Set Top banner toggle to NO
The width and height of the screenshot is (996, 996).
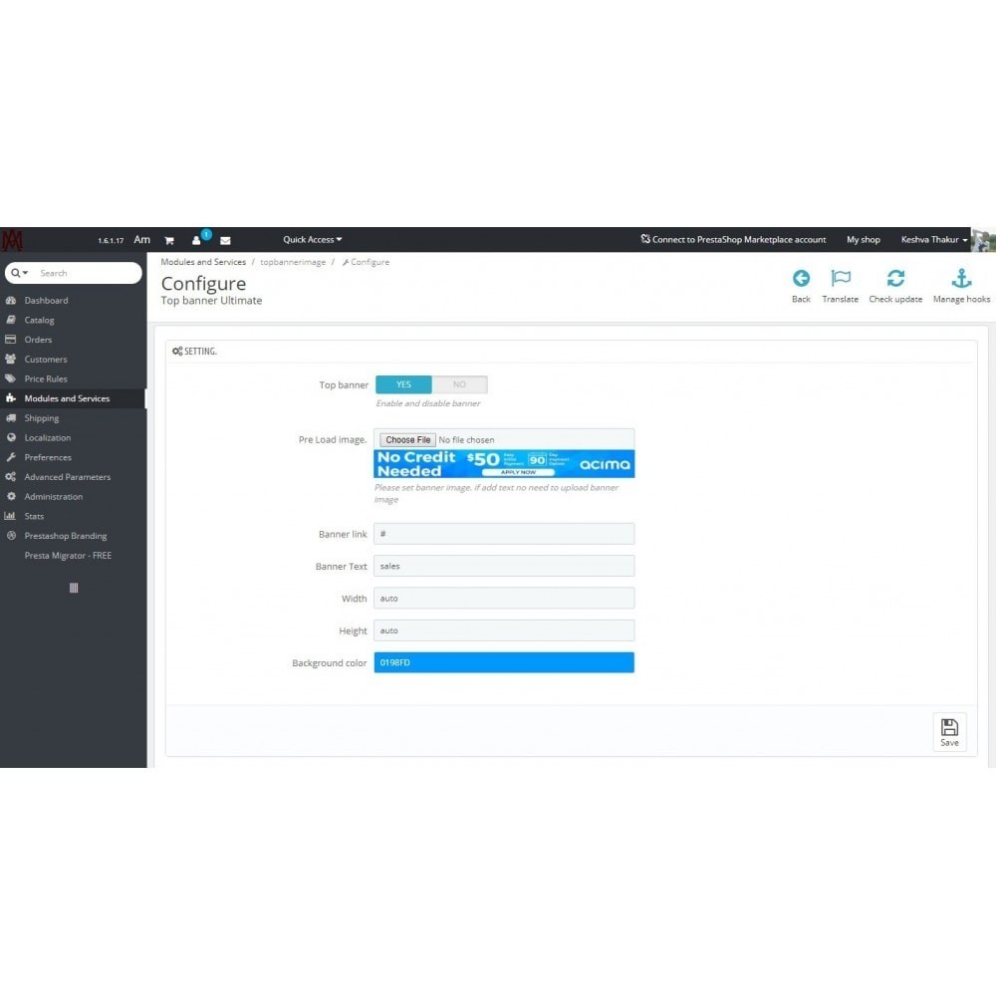click(459, 384)
